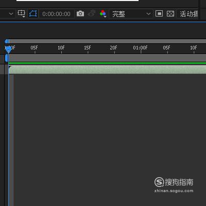
Task: Open the Region of Interest tool
Action: 22,13
